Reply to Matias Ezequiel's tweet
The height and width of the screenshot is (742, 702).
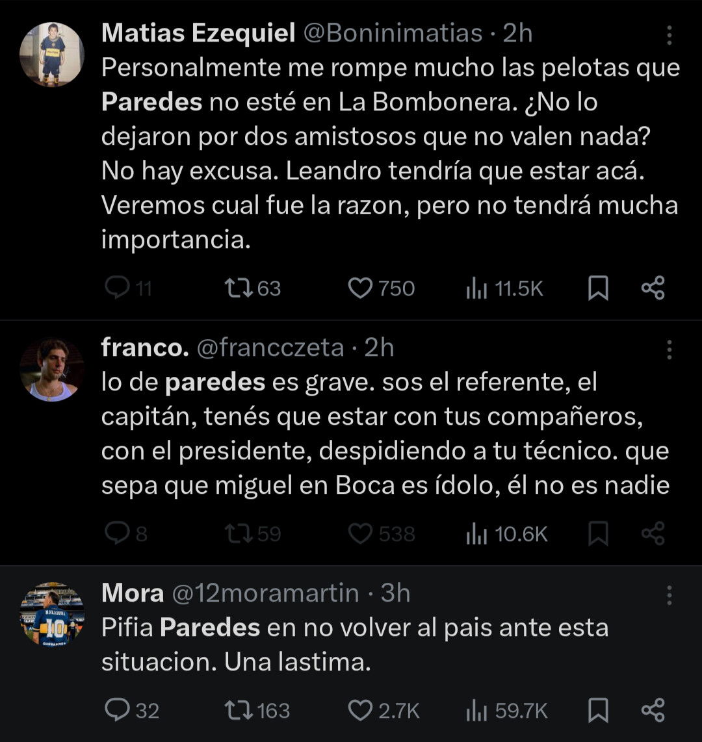[117, 288]
